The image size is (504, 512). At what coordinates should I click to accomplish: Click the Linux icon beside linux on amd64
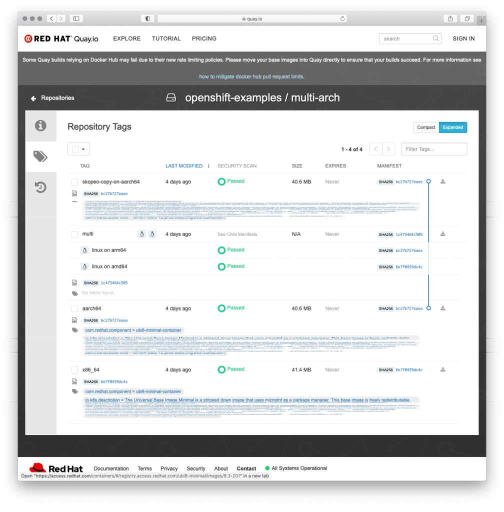click(x=84, y=267)
